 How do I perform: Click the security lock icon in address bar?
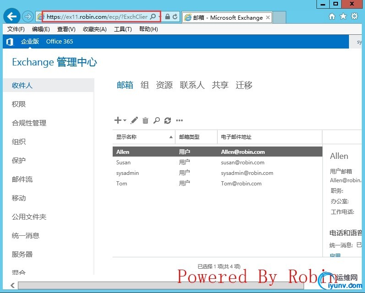tap(167, 17)
